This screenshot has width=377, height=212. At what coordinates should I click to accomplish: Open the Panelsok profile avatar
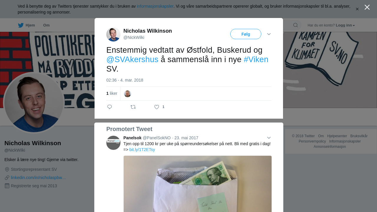(113, 143)
